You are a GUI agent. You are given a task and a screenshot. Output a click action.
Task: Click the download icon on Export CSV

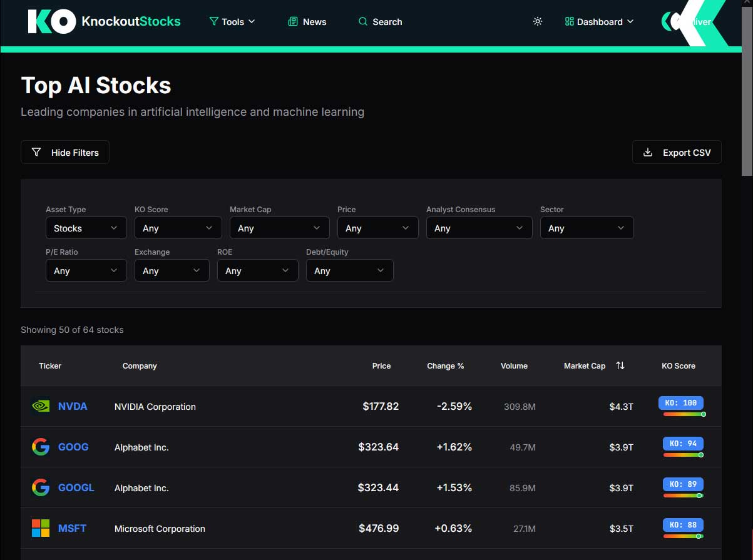tap(647, 152)
